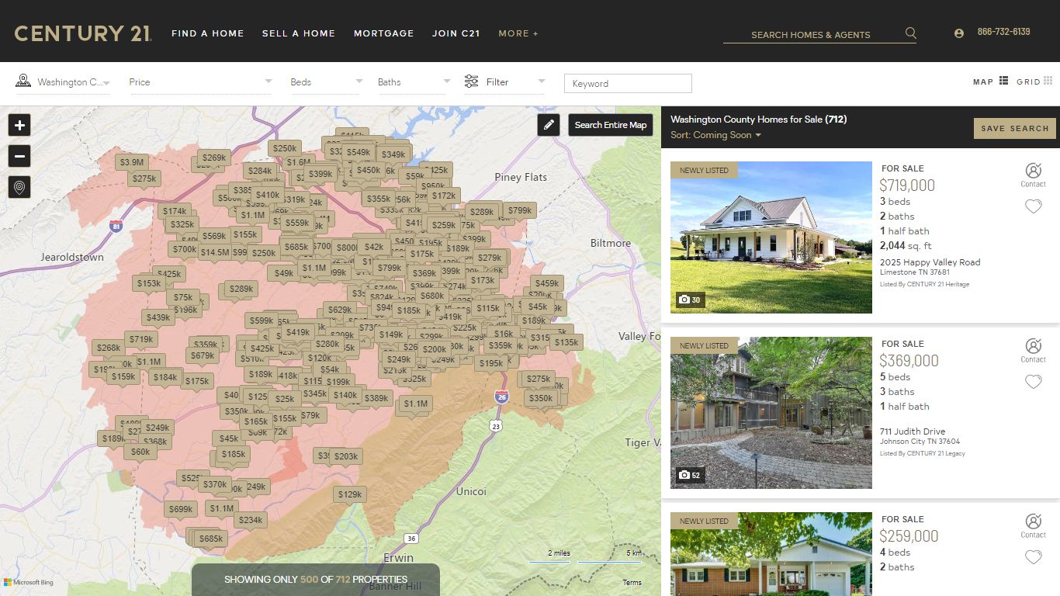This screenshot has width=1060, height=596.
Task: Switch to Map list view
Action: (990, 81)
